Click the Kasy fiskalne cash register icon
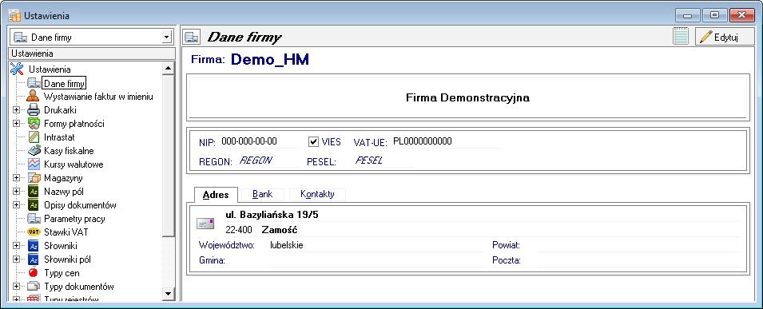Screen dimensions: 763x309 click(x=34, y=151)
